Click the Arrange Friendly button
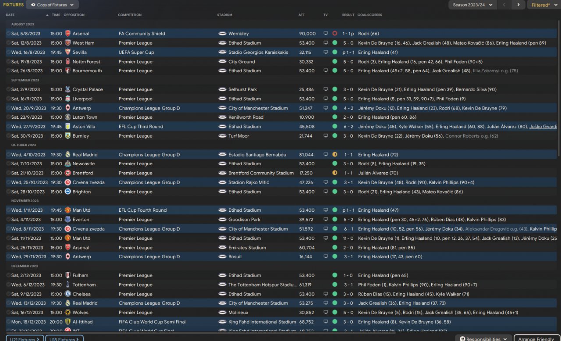Viewport: 561px width, 341px height. click(537, 338)
